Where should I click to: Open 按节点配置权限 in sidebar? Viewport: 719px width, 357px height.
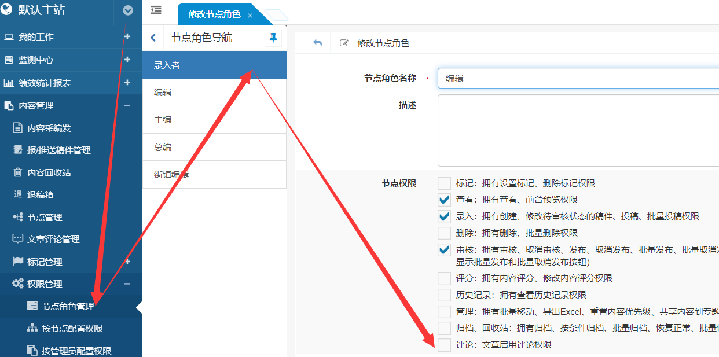[72, 328]
